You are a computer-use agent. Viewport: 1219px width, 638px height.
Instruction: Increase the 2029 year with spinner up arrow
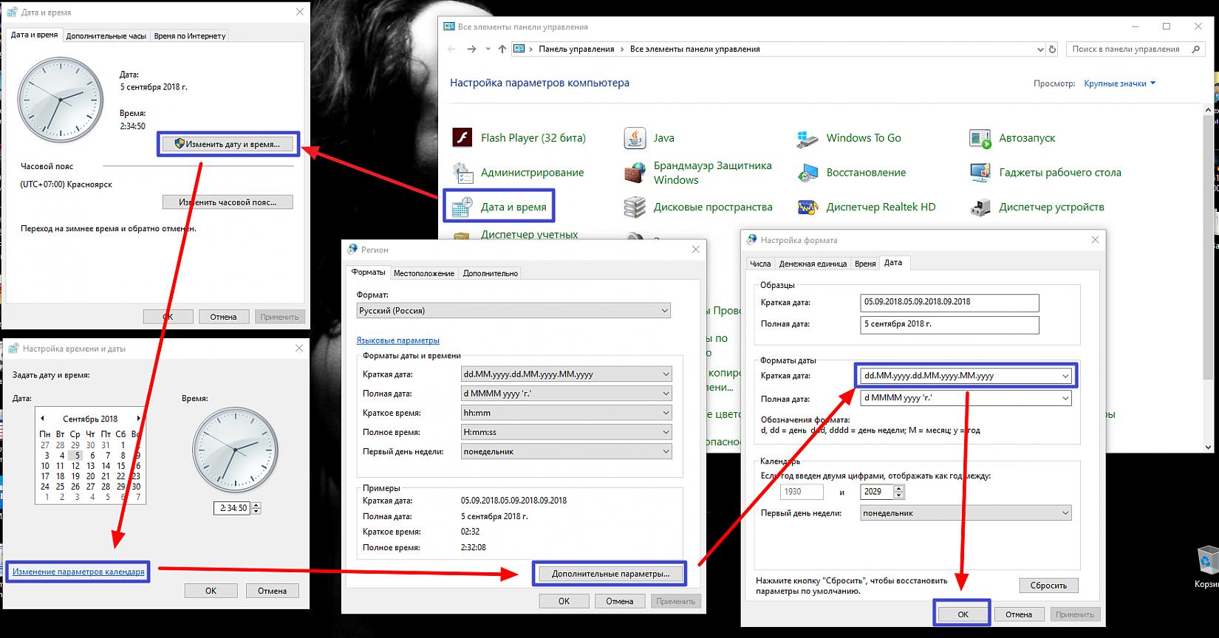(x=899, y=488)
